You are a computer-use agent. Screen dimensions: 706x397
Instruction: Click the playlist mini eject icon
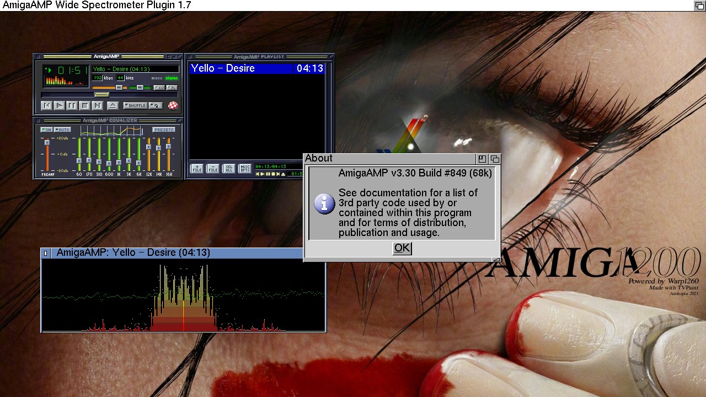(x=283, y=174)
